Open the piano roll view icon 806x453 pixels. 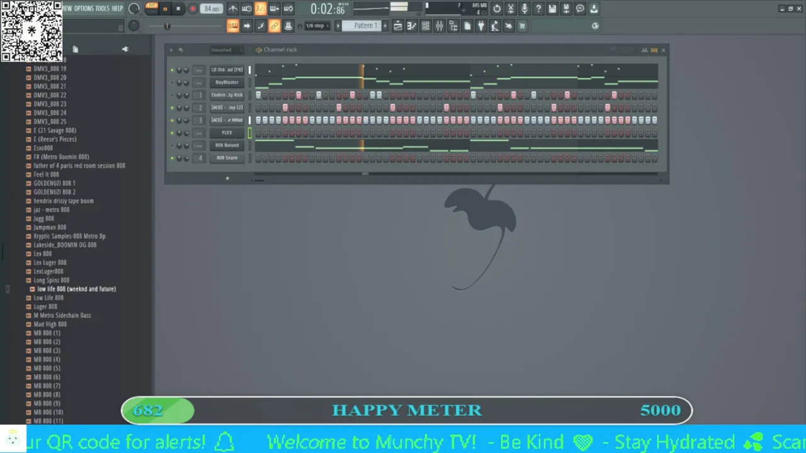412,26
